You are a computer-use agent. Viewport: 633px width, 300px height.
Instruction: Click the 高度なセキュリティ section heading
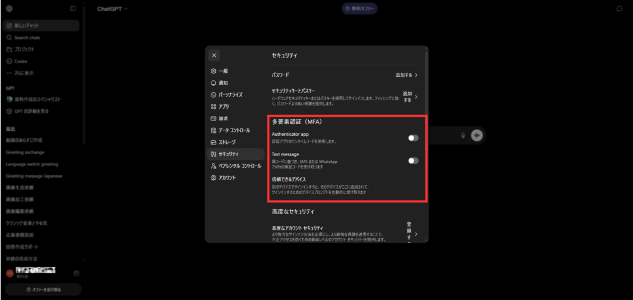[293, 211]
